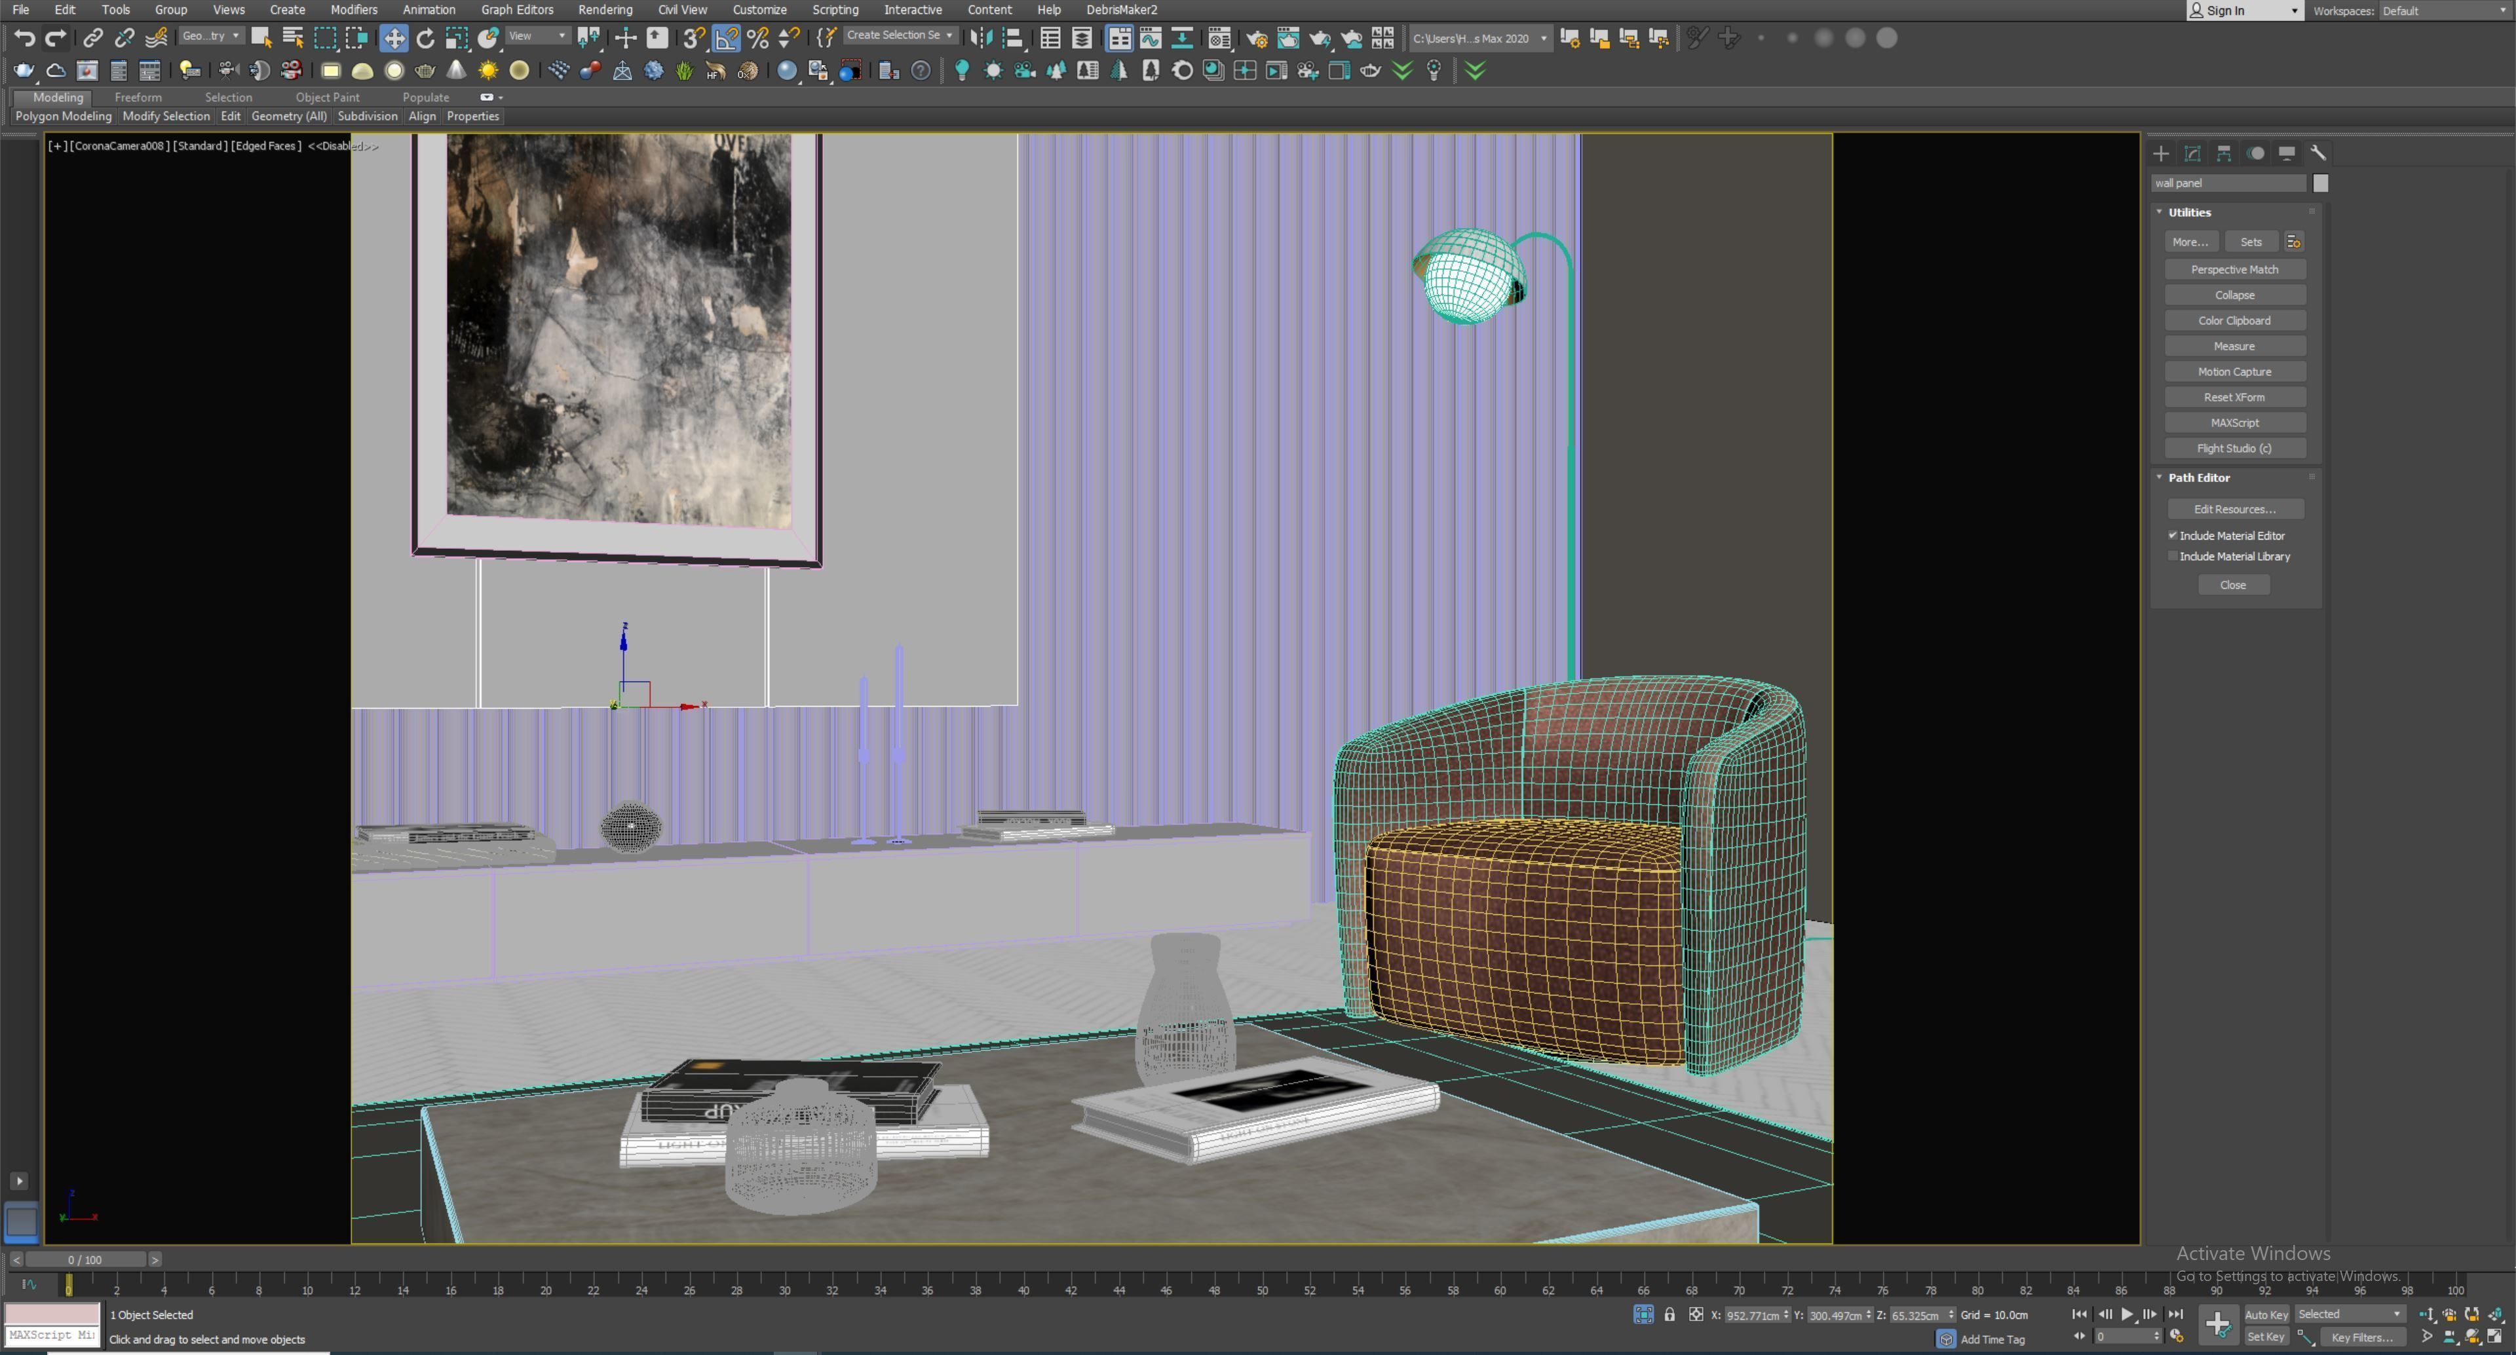
Task: Activate the Select and Rotate tool
Action: point(425,38)
